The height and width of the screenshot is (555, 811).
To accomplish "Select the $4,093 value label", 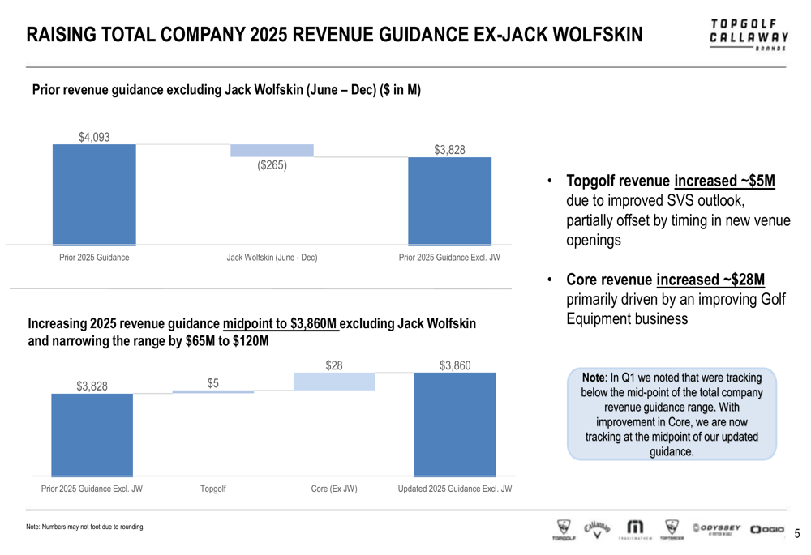I will coord(94,137).
